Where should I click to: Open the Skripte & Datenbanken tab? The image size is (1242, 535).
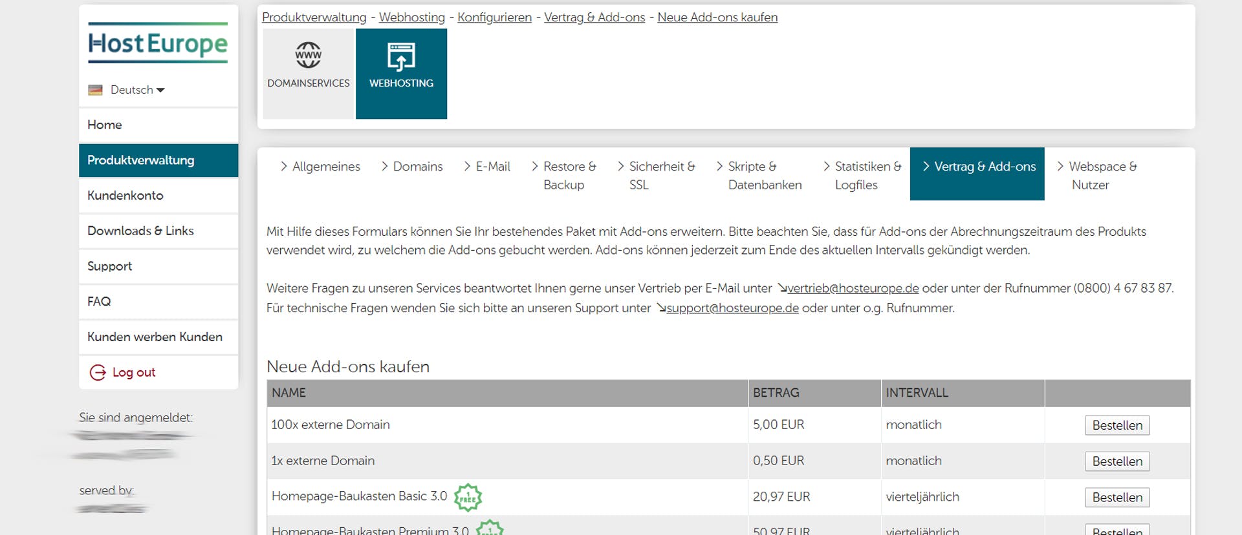pyautogui.click(x=758, y=175)
